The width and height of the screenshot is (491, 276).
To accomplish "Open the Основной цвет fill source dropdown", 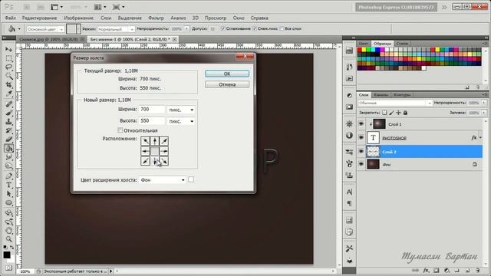I will tap(45, 29).
